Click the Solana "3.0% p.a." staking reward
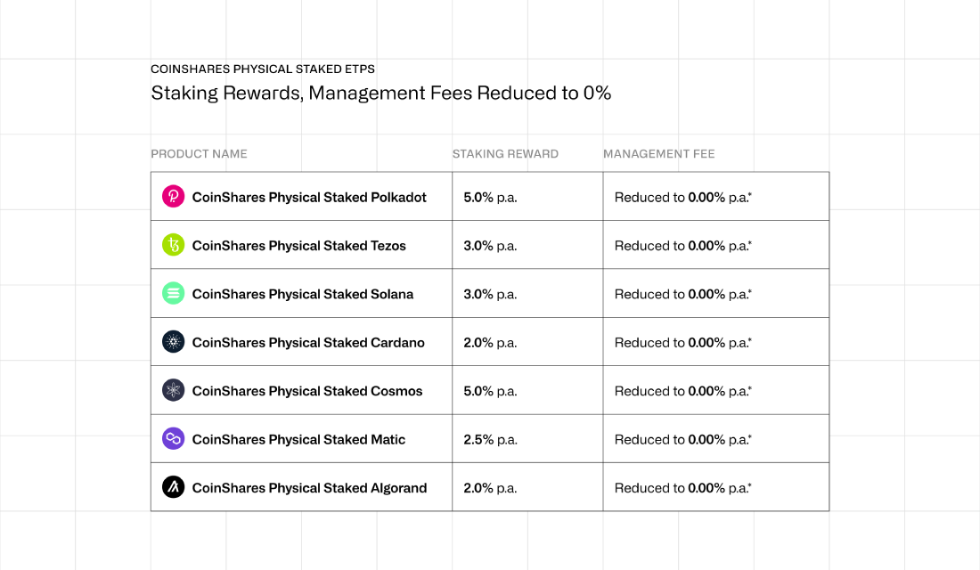This screenshot has height=570, width=980. pyautogui.click(x=490, y=295)
